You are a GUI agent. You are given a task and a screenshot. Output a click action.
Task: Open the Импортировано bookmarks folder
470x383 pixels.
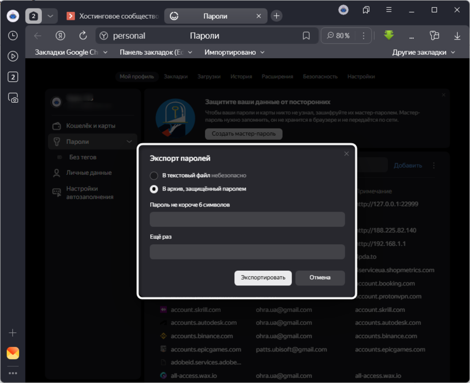(x=234, y=52)
